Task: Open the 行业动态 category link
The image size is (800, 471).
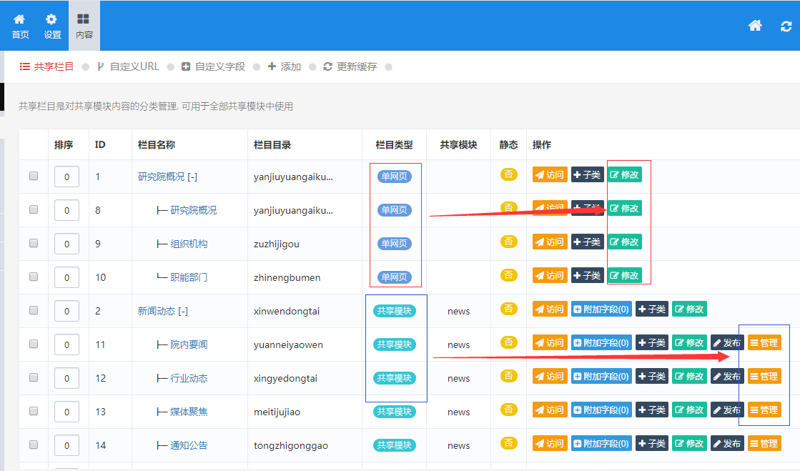Action: point(189,379)
